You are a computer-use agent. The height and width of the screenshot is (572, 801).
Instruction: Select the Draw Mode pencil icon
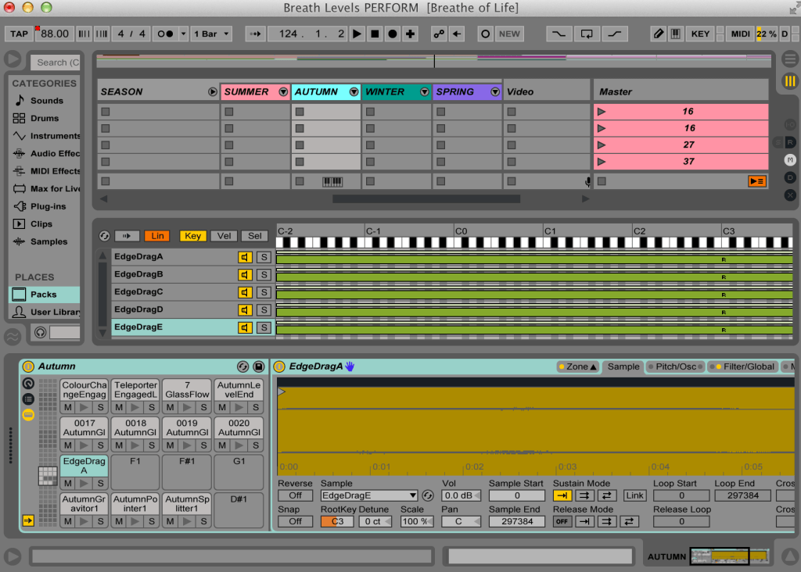pos(658,34)
